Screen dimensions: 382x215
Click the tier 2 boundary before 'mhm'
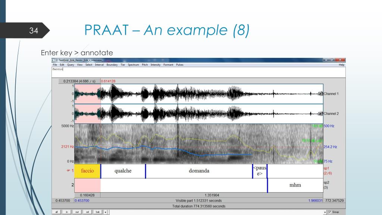(x=267, y=185)
